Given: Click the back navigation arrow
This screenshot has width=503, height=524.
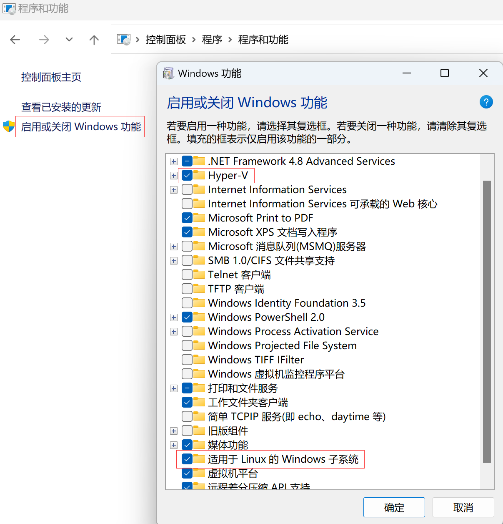Looking at the screenshot, I should [15, 40].
